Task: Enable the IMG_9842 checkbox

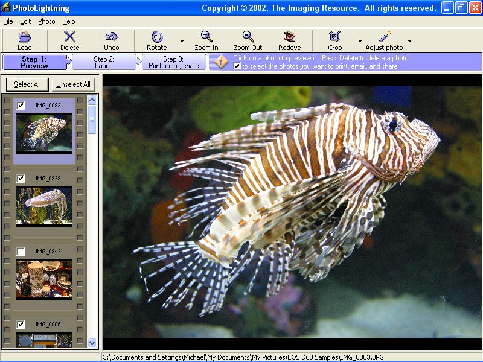Action: tap(21, 251)
